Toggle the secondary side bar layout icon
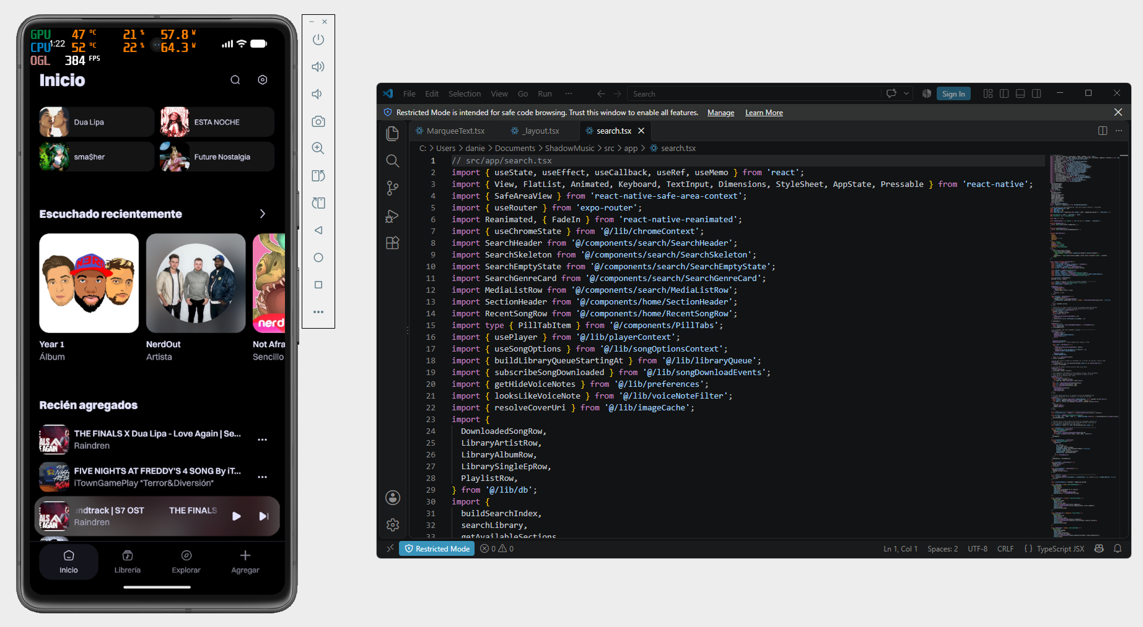This screenshot has height=627, width=1143. click(1036, 93)
